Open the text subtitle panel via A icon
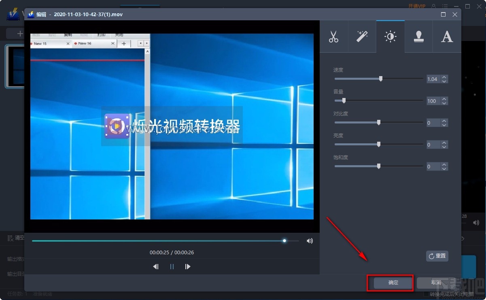 tap(447, 36)
